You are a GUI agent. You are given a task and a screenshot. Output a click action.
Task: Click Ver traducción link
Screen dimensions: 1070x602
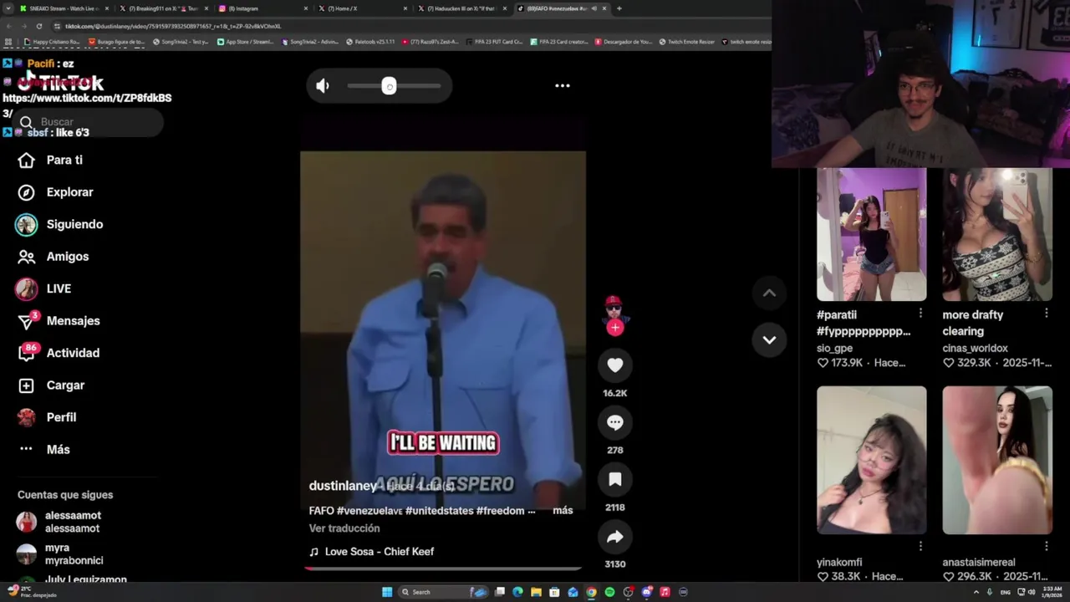[x=344, y=528]
